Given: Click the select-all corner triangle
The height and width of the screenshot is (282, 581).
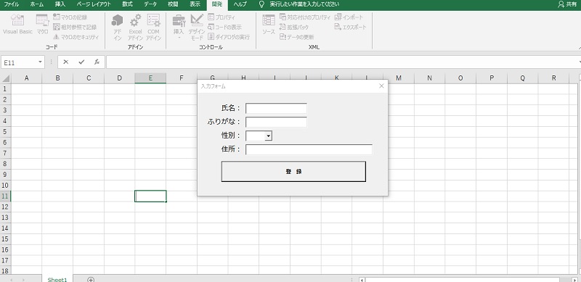Looking at the screenshot, I should tap(6, 78).
